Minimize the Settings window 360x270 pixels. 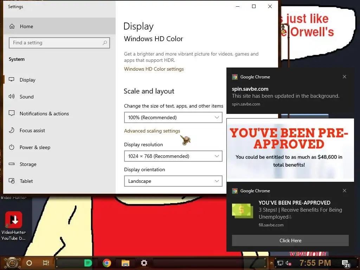tap(238, 6)
